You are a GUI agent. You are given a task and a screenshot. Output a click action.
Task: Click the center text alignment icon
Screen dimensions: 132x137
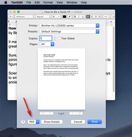coord(92,17)
